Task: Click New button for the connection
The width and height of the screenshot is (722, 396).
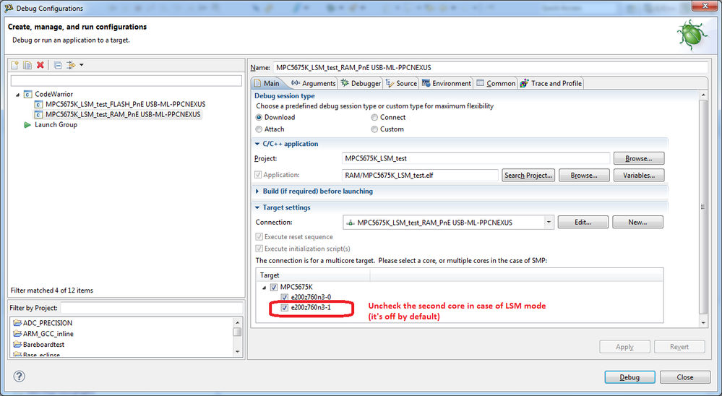Action: [x=637, y=223]
